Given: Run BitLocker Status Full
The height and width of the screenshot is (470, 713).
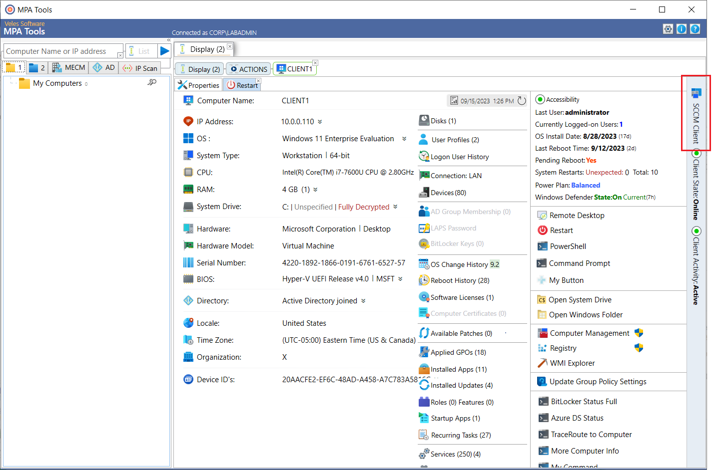Looking at the screenshot, I should (x=578, y=402).
